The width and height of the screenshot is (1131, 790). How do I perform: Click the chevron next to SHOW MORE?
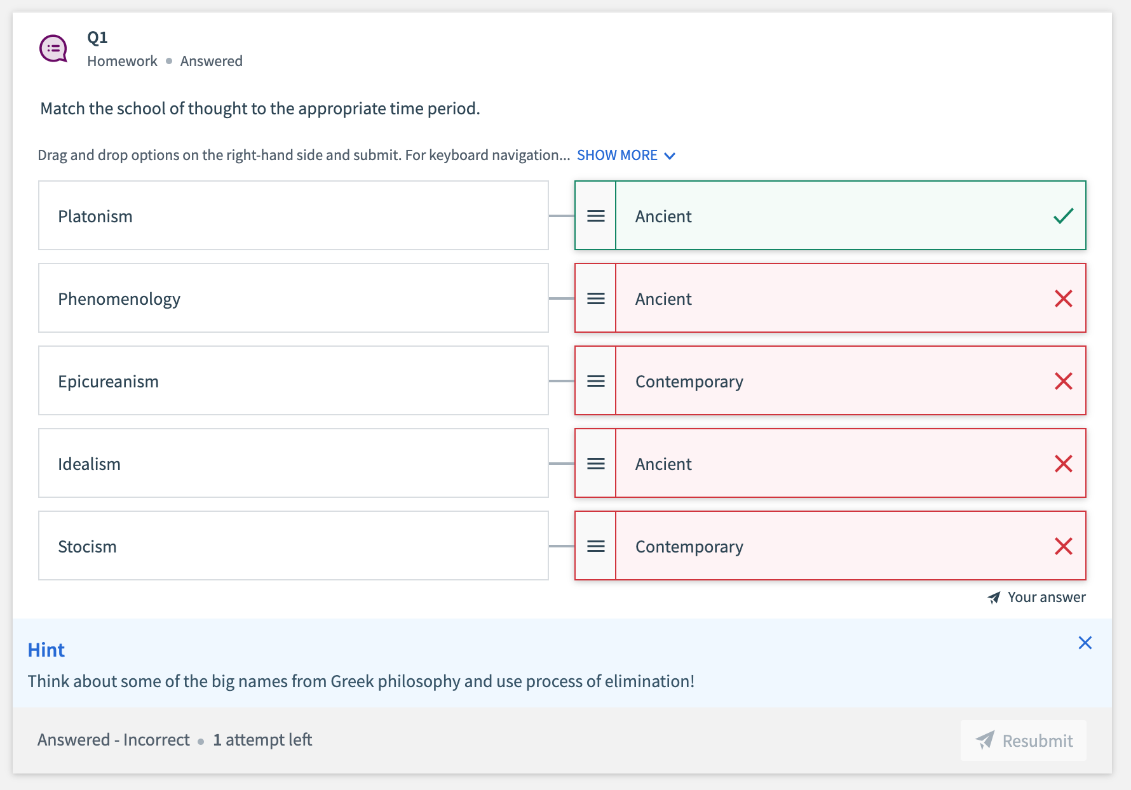click(x=670, y=156)
